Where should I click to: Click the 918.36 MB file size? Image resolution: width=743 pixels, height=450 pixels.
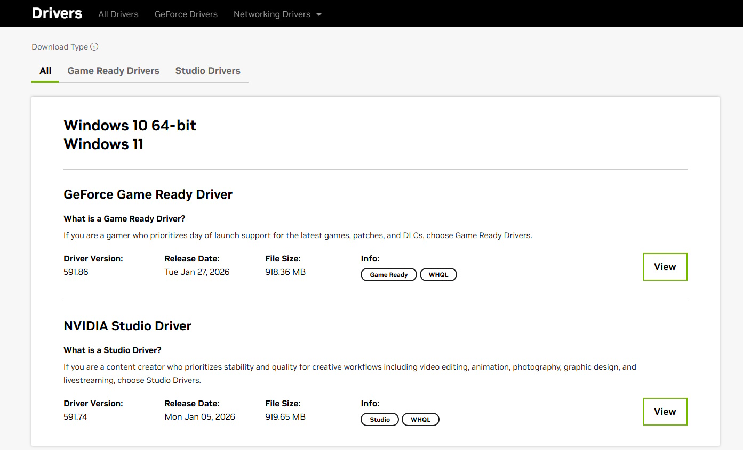(x=285, y=272)
